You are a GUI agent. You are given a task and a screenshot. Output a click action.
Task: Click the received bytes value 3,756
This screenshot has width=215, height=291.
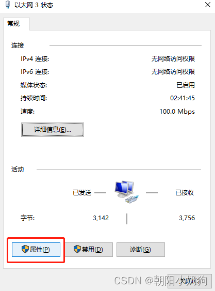tap(187, 218)
